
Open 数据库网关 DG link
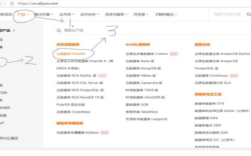tap(215, 140)
